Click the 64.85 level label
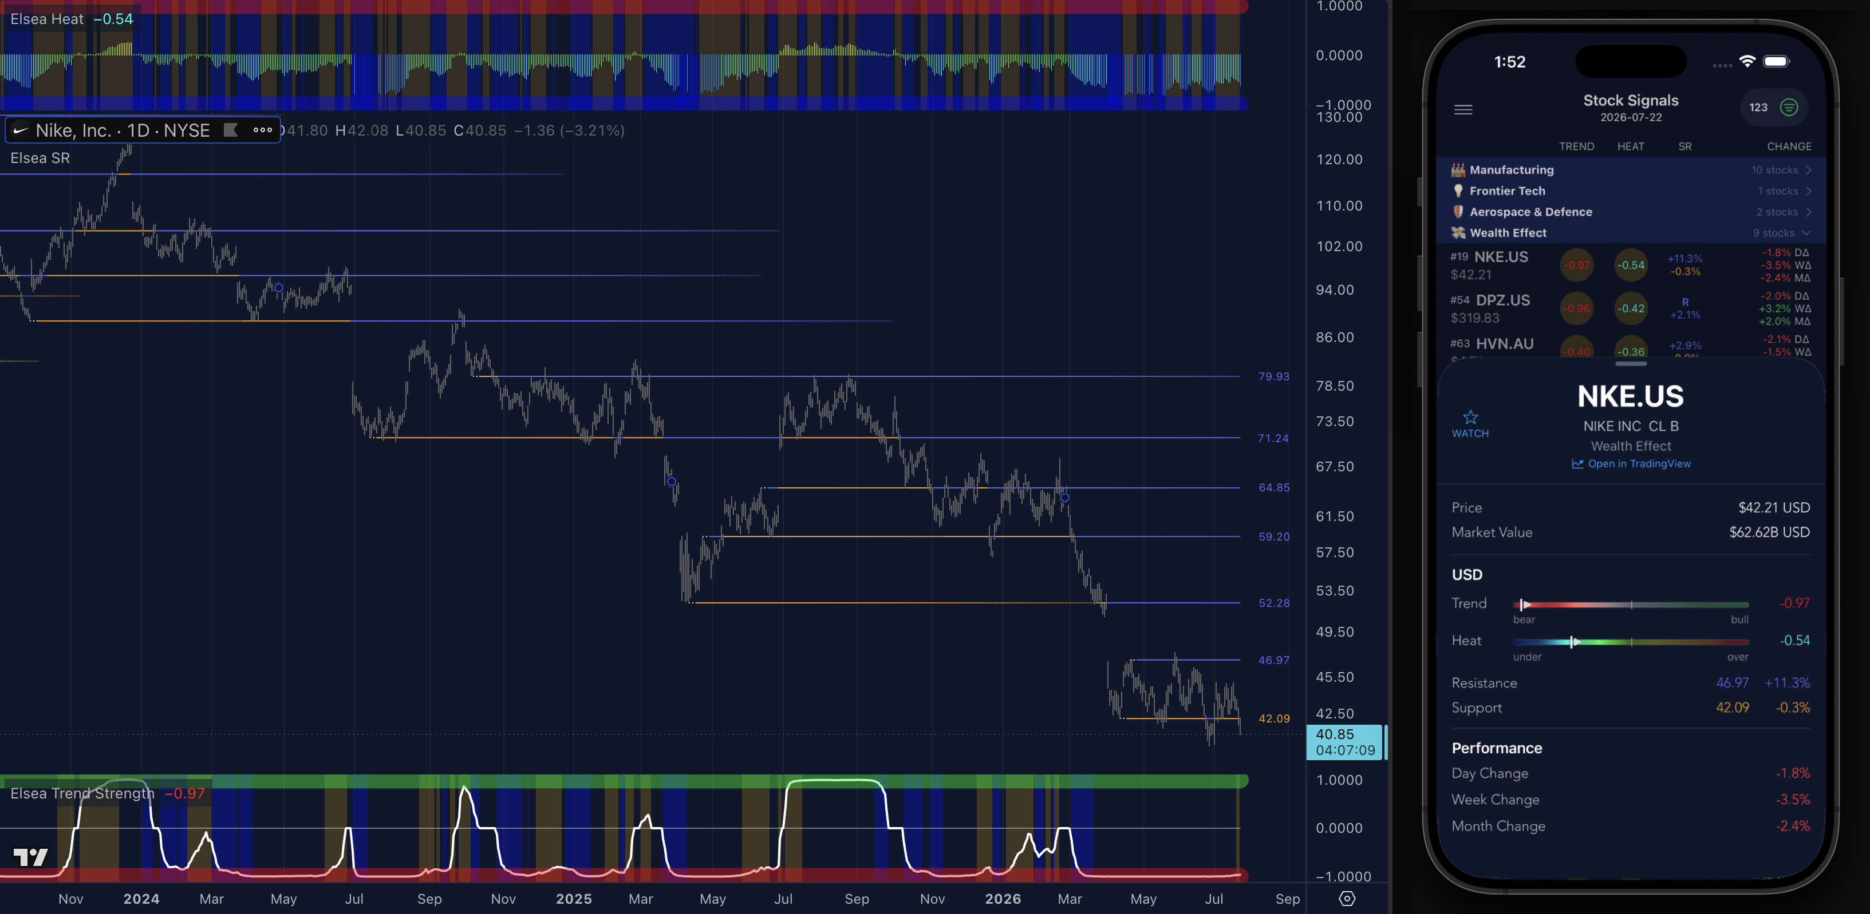 [1274, 487]
